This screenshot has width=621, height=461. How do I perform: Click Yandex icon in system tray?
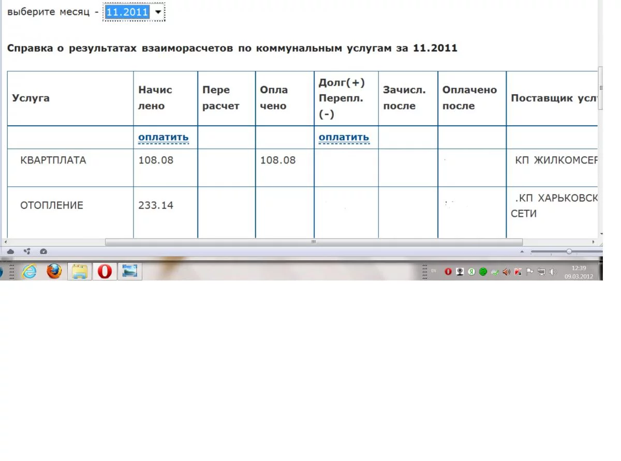click(x=471, y=272)
